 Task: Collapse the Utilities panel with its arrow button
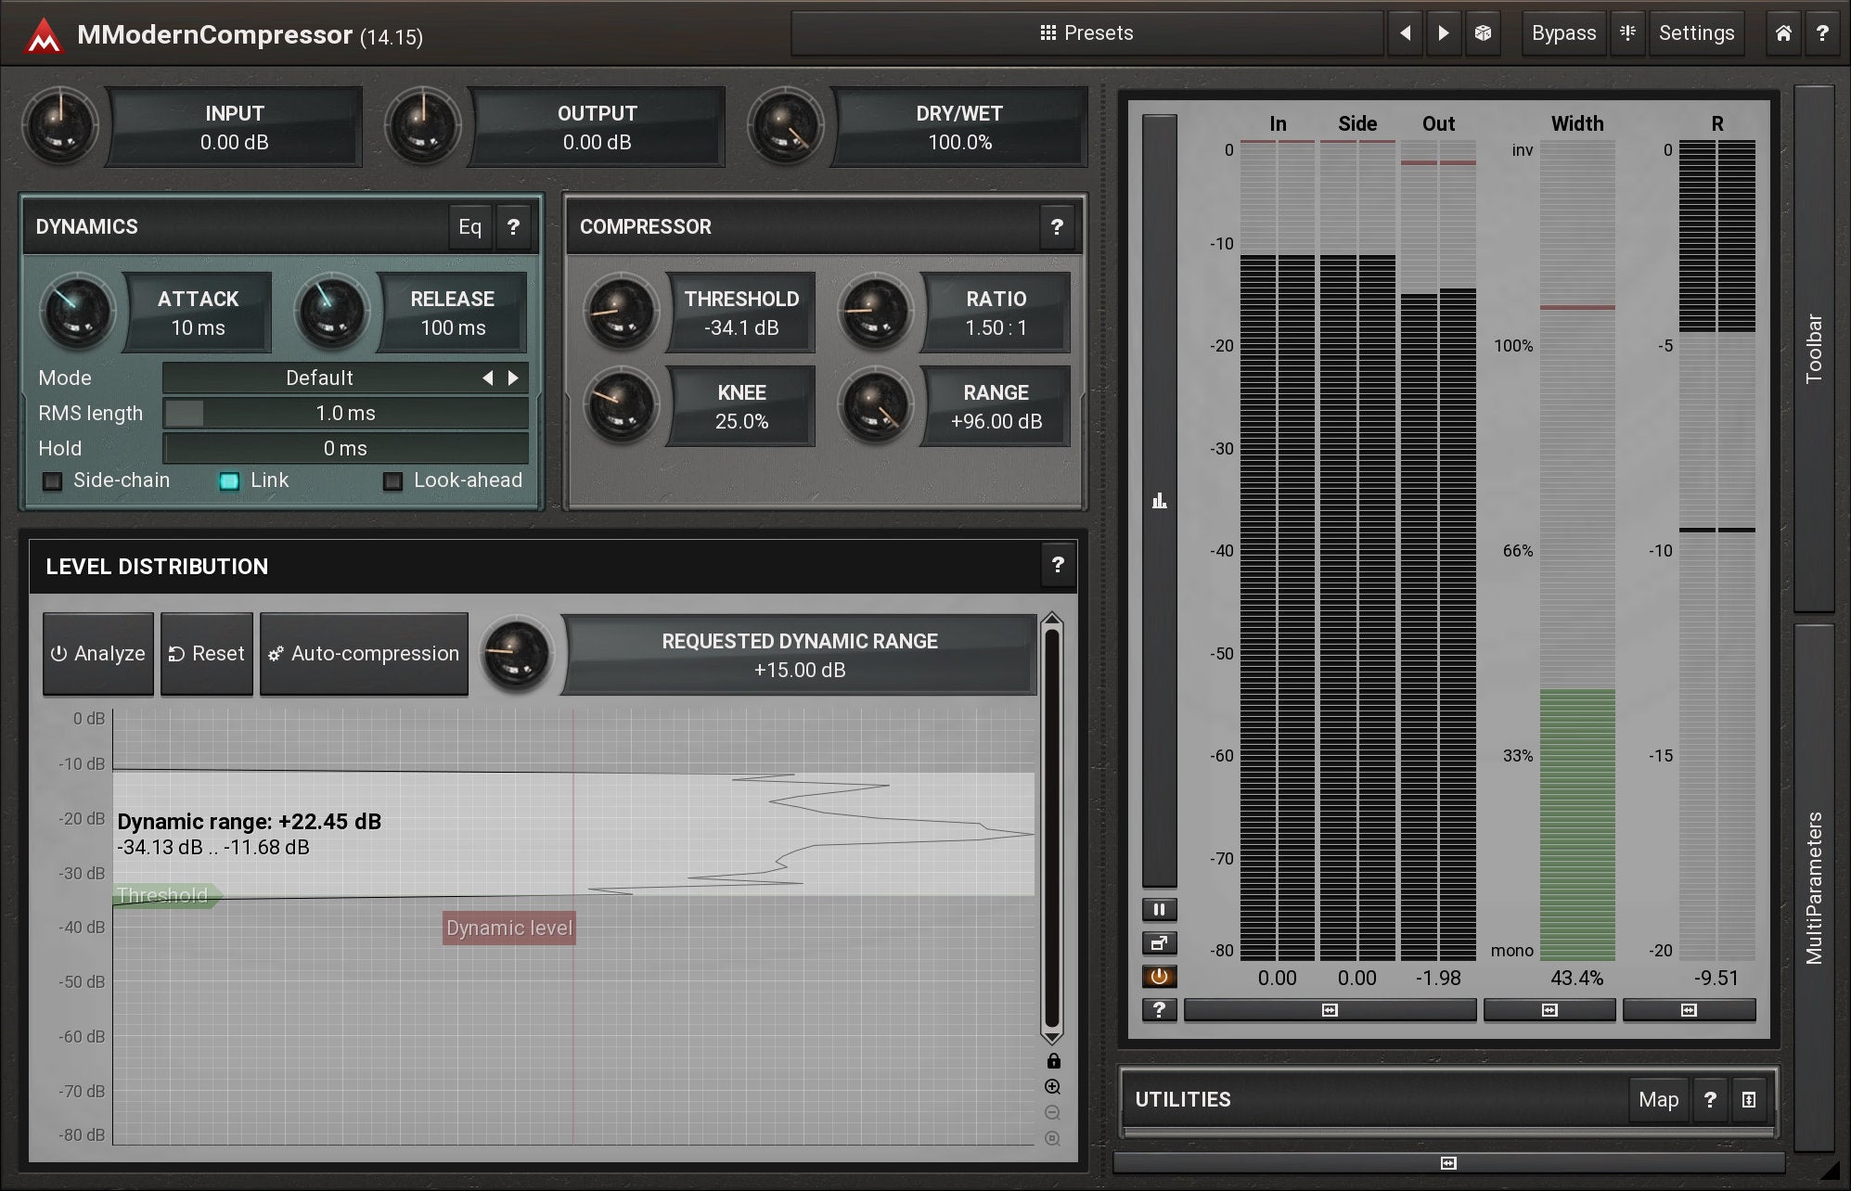tap(1748, 1100)
